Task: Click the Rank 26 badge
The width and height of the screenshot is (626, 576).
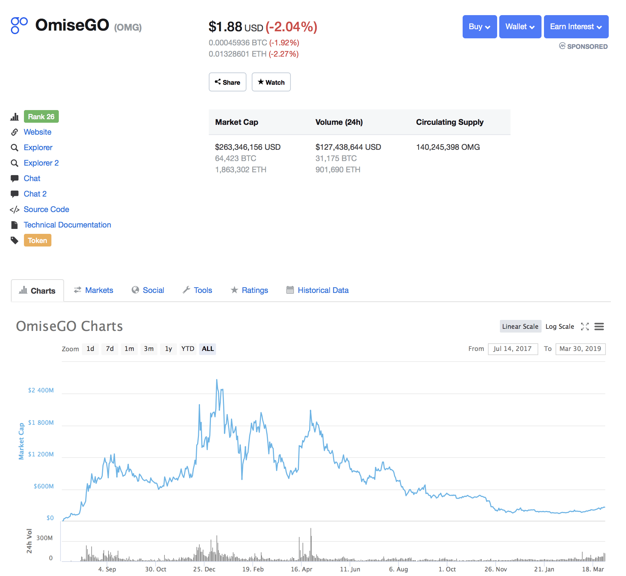Action: [41, 117]
